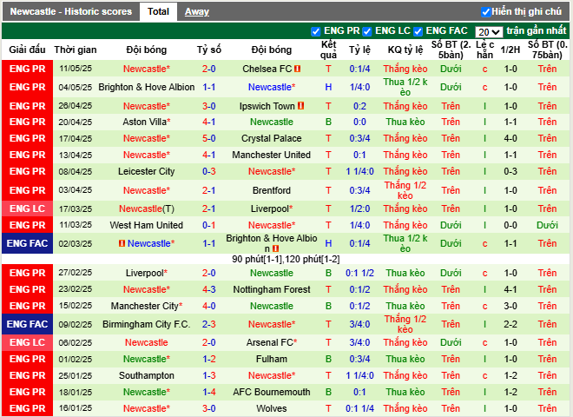Uncheck the ENG PR league filter
The image size is (573, 417).
tap(315, 32)
